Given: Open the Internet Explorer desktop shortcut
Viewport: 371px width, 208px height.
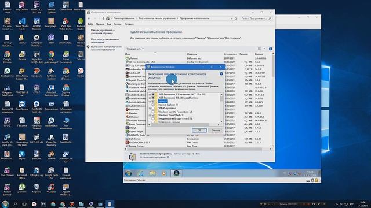Looking at the screenshot, I should click(x=51, y=7).
